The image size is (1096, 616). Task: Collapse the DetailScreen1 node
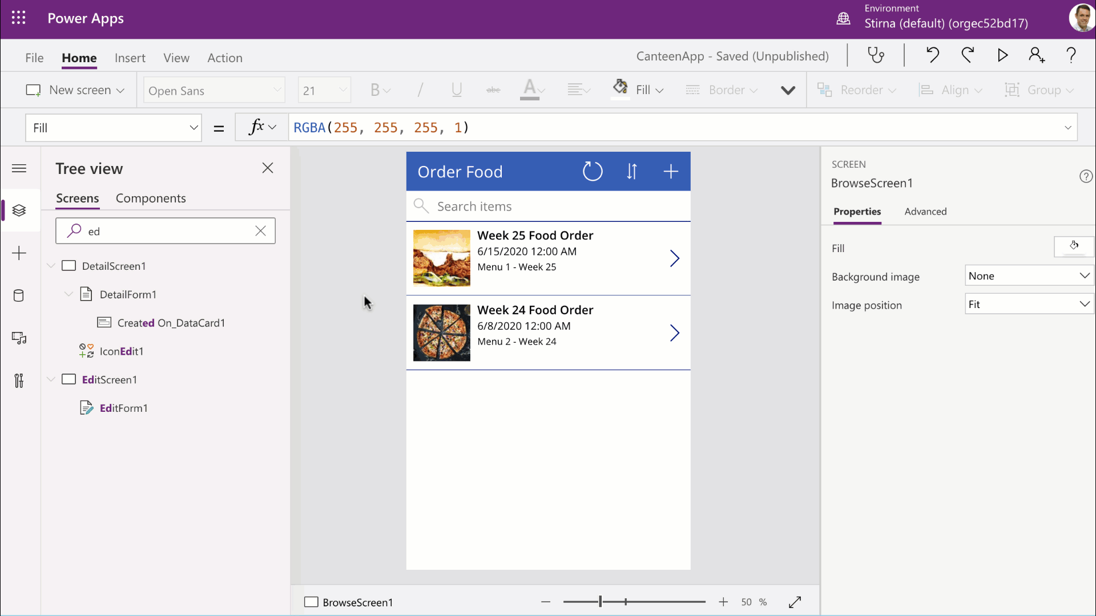pyautogui.click(x=51, y=266)
